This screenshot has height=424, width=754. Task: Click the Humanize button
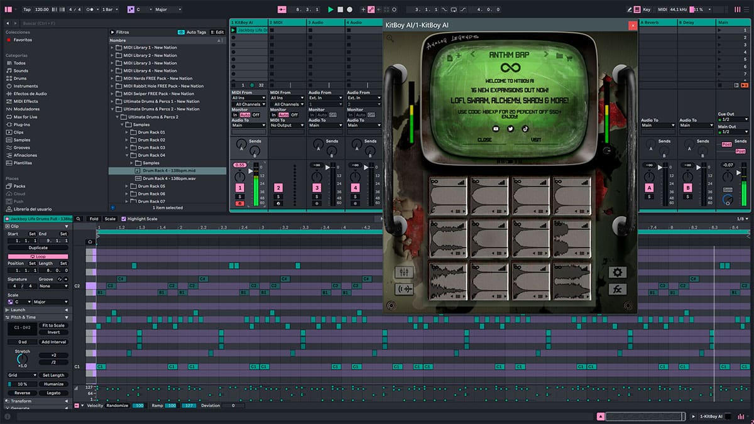(54, 384)
